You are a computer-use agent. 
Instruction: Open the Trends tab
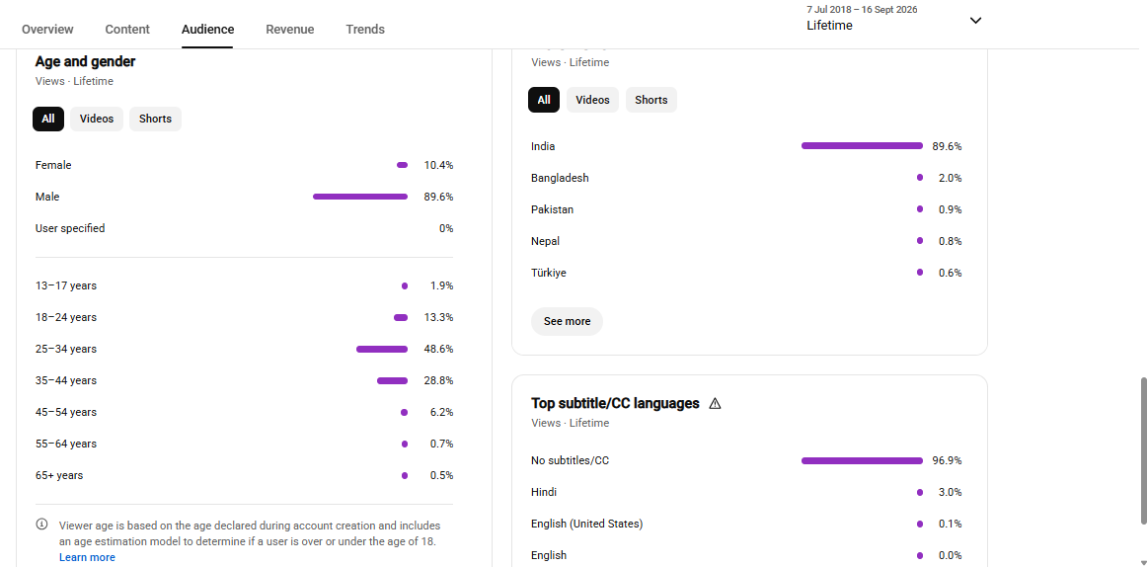click(x=365, y=30)
